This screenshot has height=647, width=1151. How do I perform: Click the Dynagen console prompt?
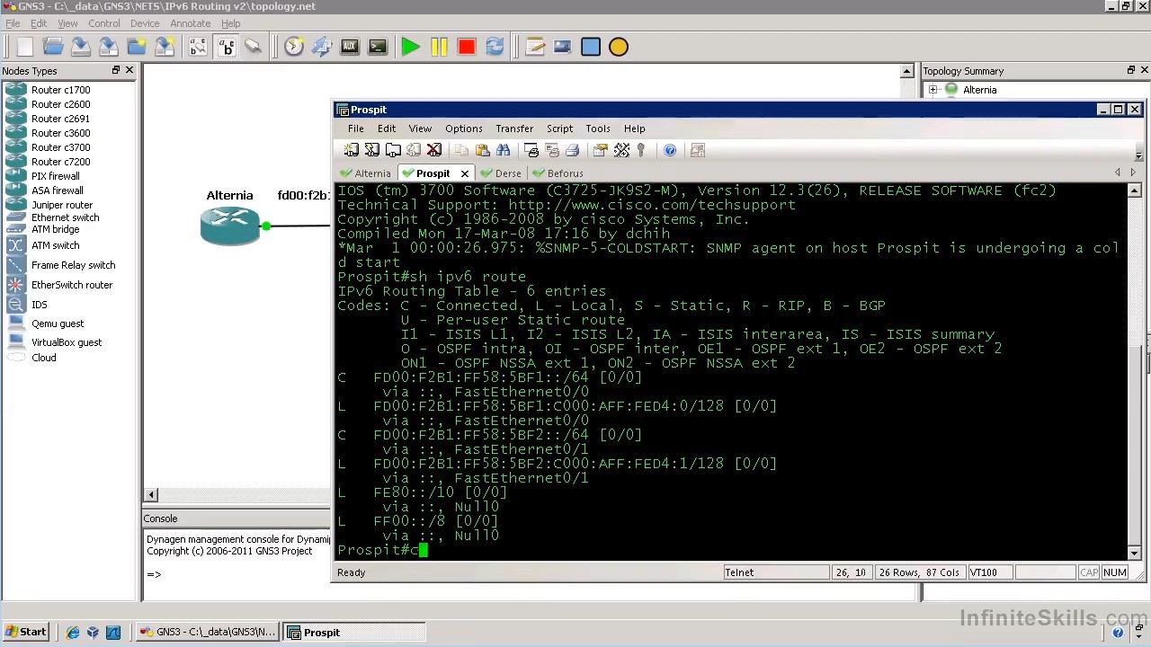tap(154, 574)
